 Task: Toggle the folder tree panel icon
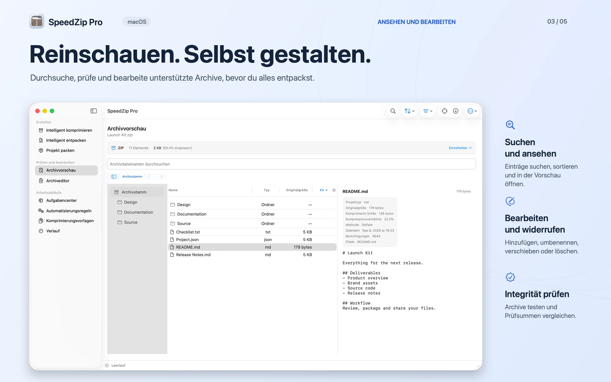tap(114, 177)
